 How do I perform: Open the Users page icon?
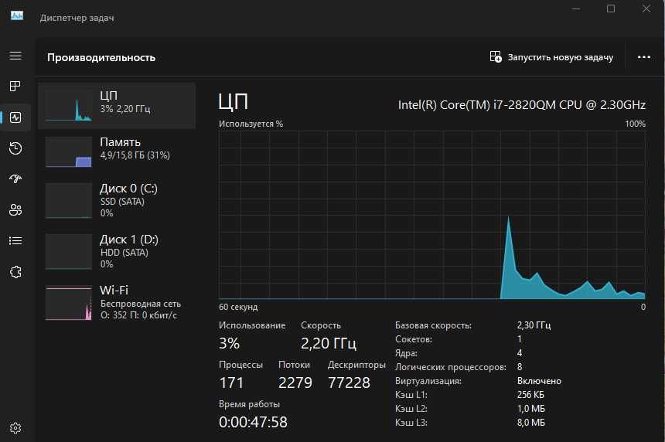pyautogui.click(x=15, y=209)
